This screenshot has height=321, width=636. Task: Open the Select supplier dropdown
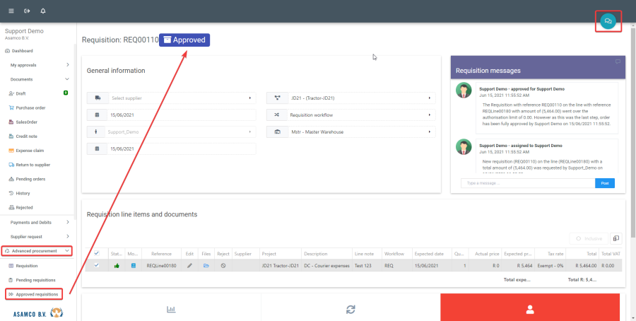coord(172,98)
